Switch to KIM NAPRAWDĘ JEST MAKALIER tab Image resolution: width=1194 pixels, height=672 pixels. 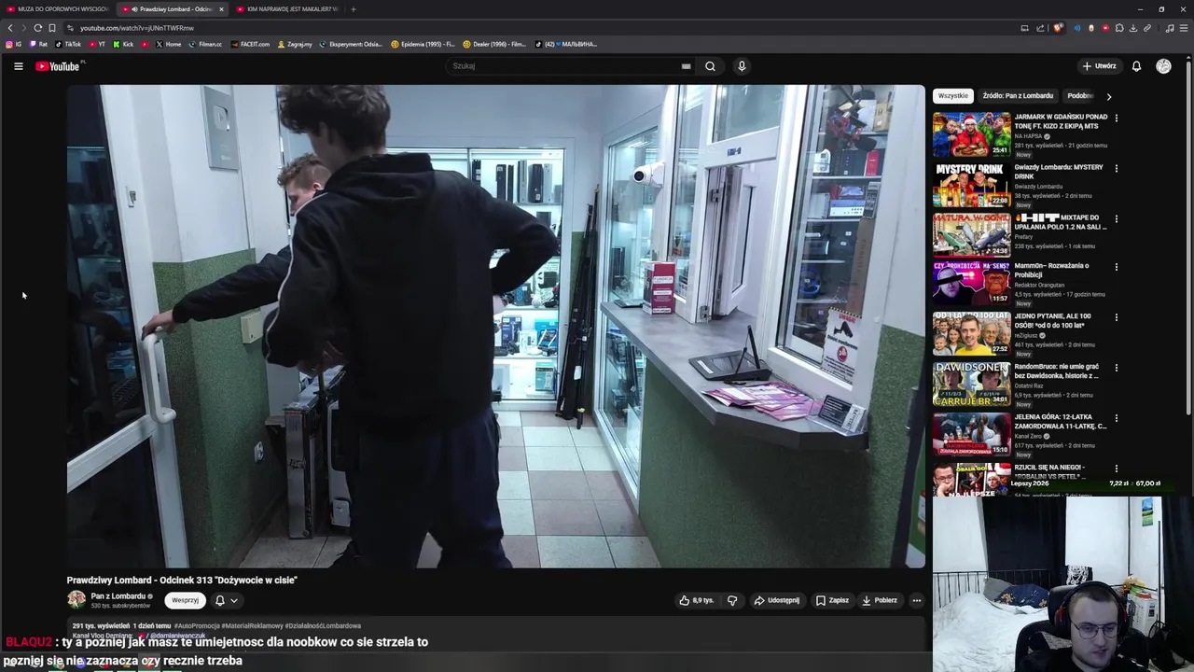[x=288, y=9]
